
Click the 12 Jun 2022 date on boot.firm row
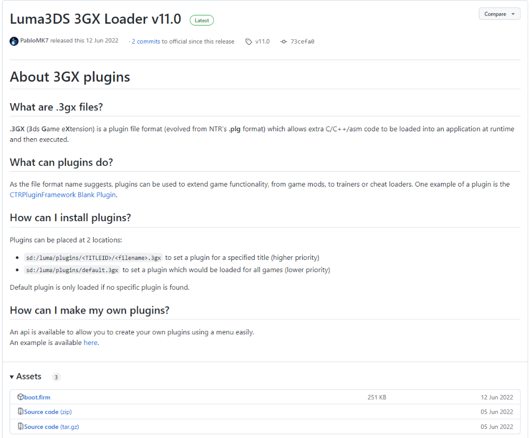pyautogui.click(x=497, y=397)
